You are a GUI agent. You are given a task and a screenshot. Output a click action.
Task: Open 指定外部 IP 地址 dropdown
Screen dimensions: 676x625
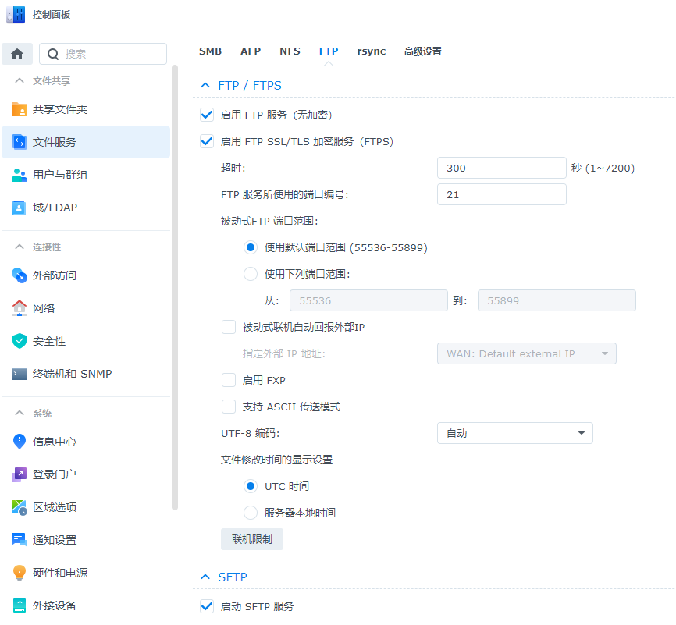pyautogui.click(x=526, y=354)
